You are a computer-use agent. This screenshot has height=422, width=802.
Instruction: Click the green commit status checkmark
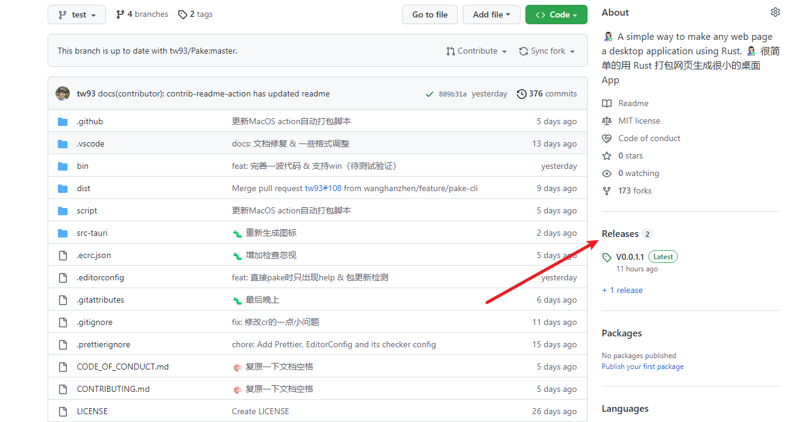429,94
